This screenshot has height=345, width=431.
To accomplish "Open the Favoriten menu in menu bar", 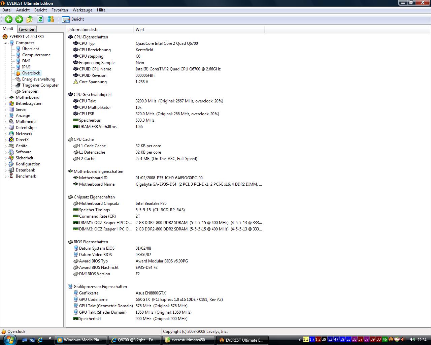I will (x=60, y=10).
